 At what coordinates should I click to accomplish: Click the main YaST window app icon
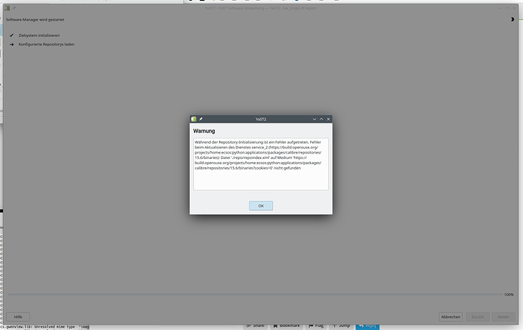click(x=8, y=8)
